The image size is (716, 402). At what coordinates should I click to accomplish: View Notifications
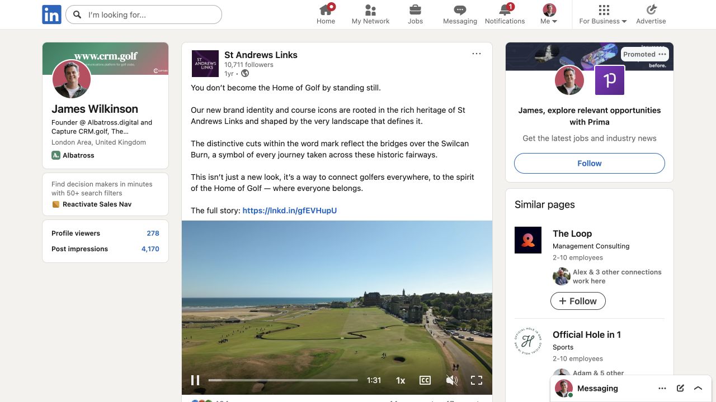(x=505, y=15)
